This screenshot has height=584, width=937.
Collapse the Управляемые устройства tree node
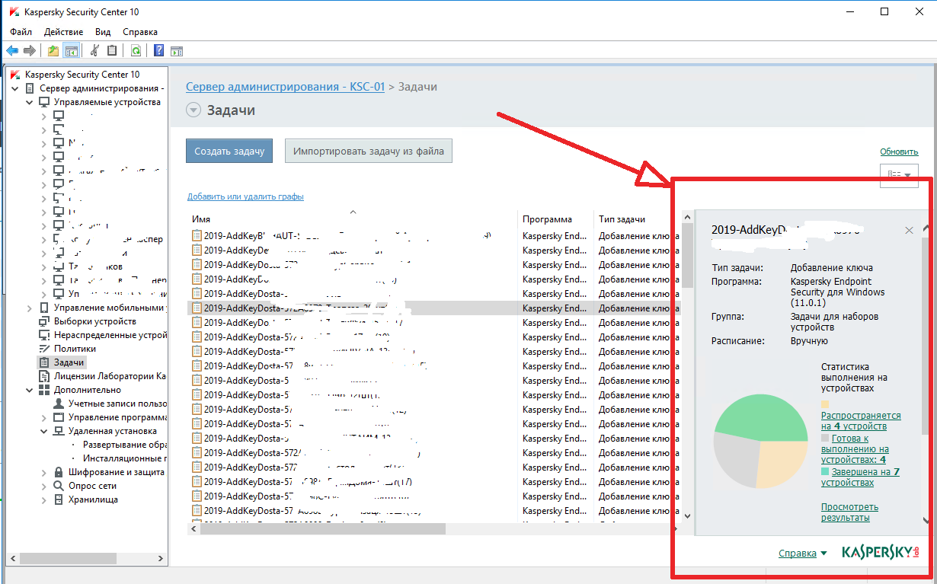coord(30,102)
